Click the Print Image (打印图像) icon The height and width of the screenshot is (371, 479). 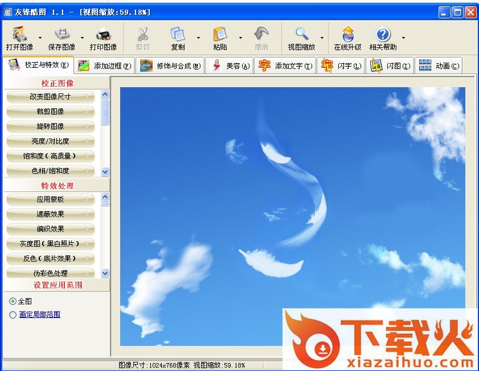[x=103, y=34]
